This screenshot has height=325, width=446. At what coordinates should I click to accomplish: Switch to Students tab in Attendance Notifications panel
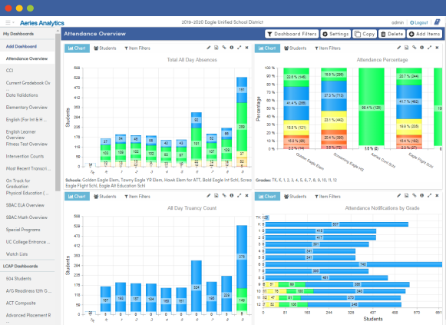[296, 197]
